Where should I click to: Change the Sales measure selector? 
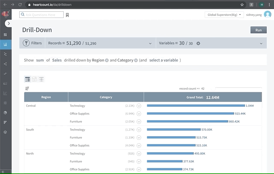click(x=57, y=60)
